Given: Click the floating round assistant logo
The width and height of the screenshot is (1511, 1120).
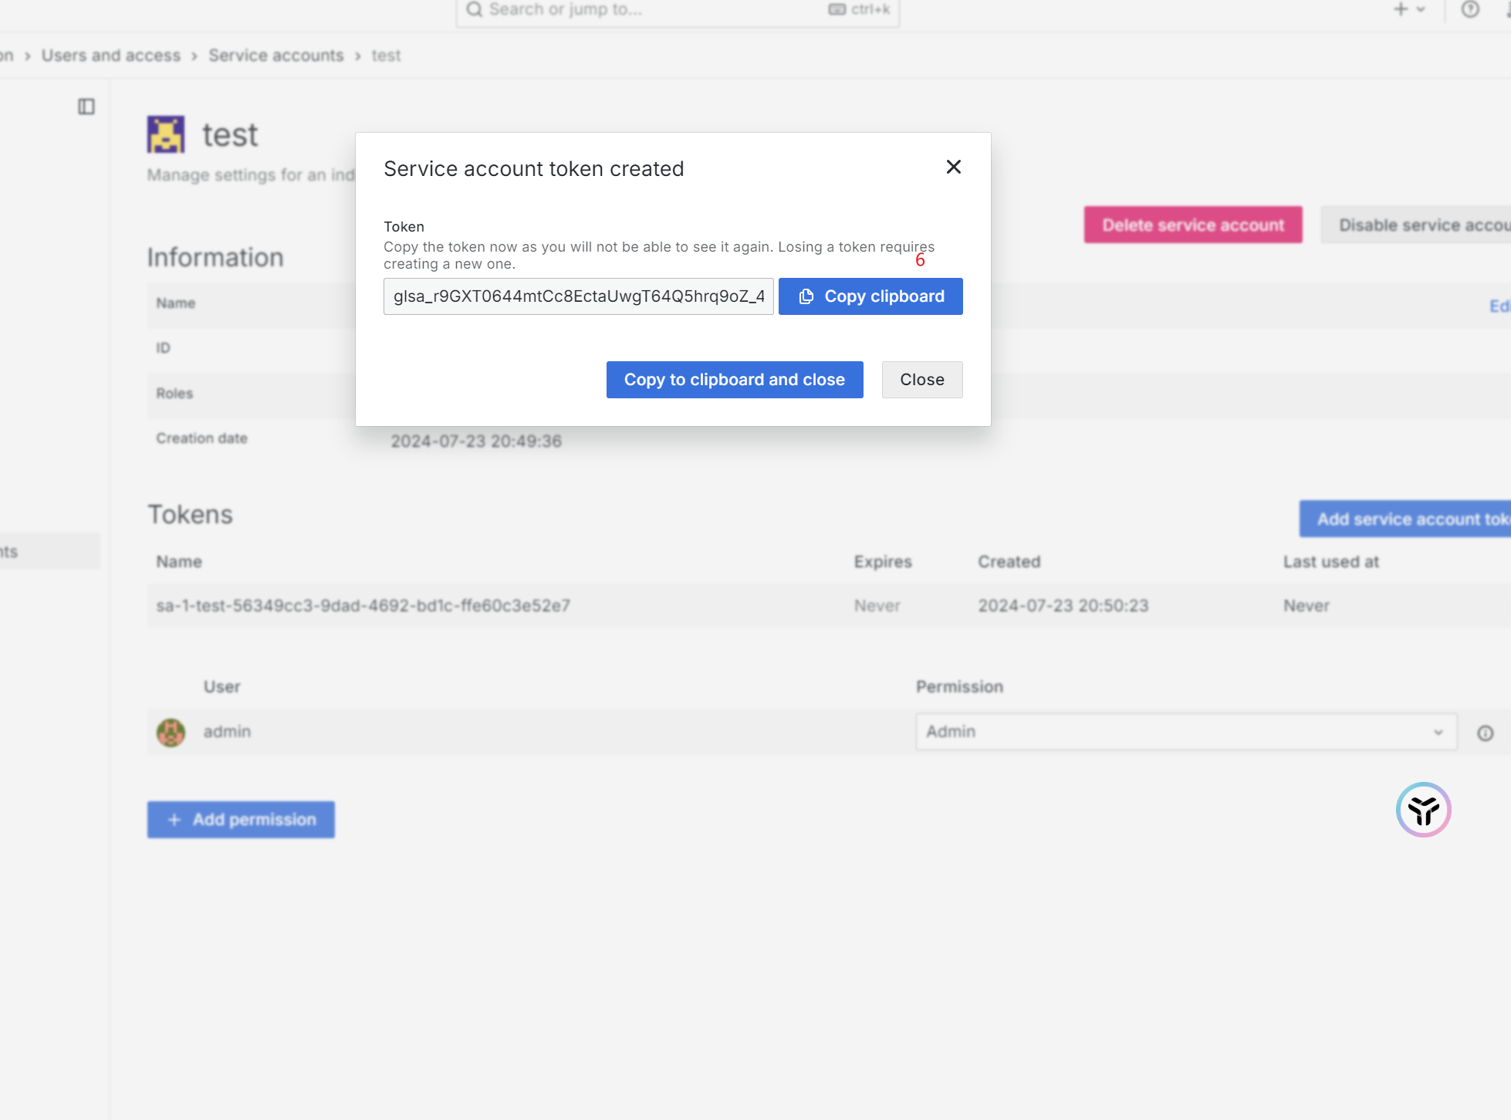Looking at the screenshot, I should click(x=1423, y=810).
